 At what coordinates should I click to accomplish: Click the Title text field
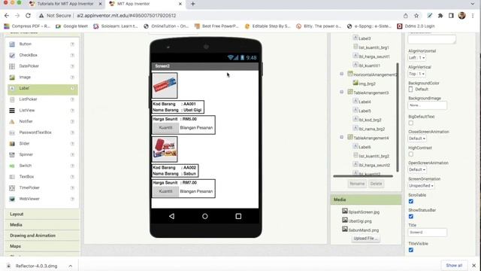coord(428,233)
